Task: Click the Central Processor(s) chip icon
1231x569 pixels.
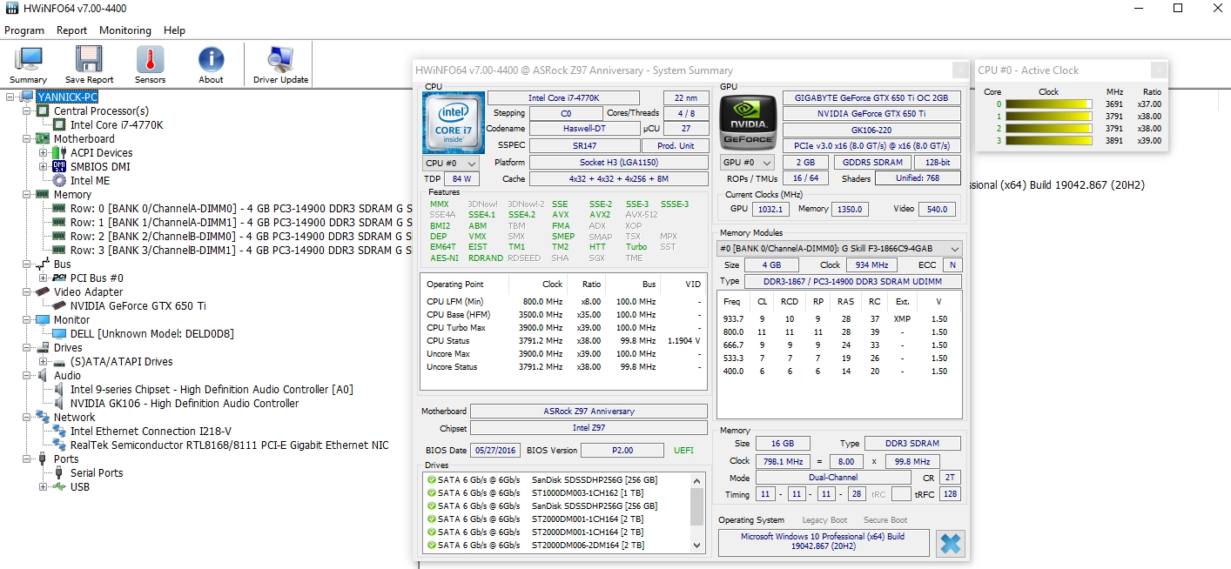Action: click(x=43, y=110)
